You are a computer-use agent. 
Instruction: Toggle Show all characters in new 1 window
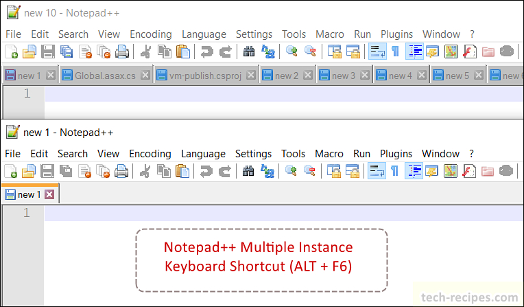coord(394,171)
